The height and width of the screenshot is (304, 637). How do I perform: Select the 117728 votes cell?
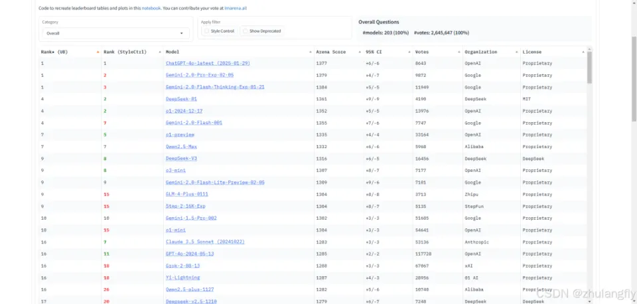pos(423,254)
